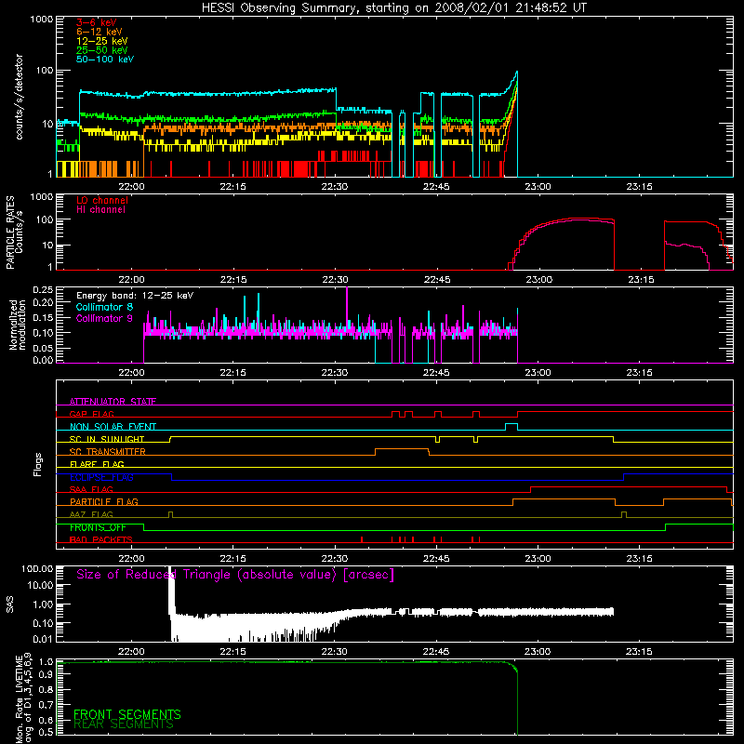Click the GAP_FLAG label
Screen dimensions: 744x744
coord(91,414)
